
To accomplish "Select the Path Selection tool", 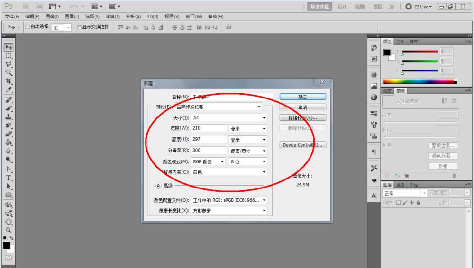I will (x=9, y=186).
